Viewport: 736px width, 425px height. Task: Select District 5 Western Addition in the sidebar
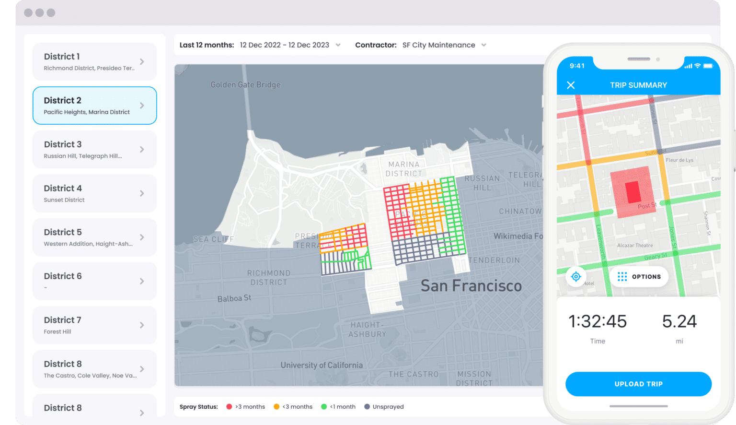pos(94,237)
